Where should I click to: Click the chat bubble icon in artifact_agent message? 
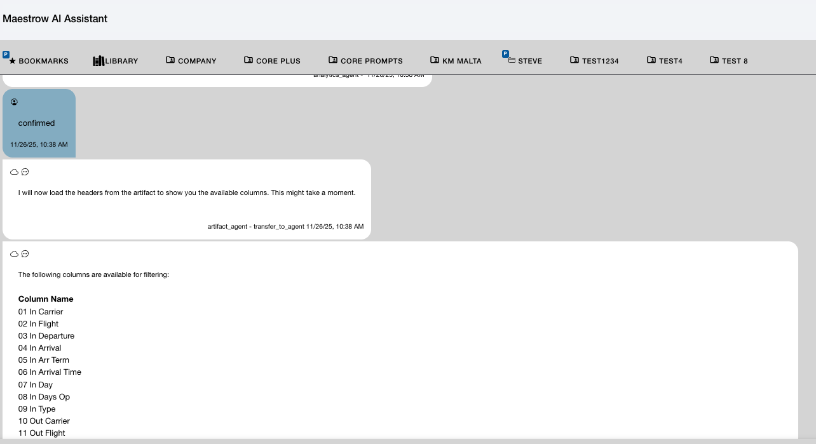25,172
